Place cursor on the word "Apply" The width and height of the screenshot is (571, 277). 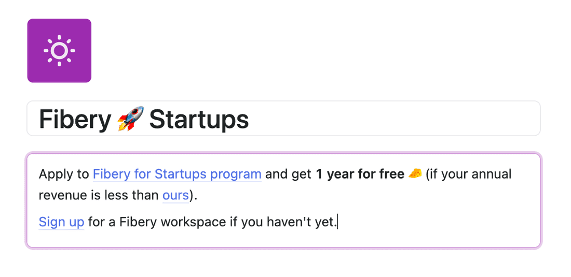point(57,174)
